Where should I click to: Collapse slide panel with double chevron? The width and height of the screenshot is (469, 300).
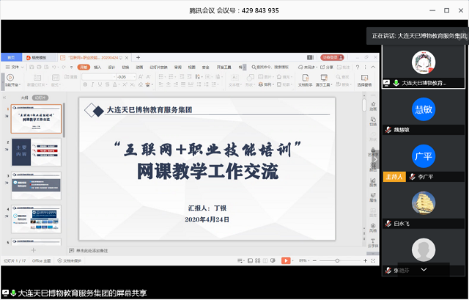click(4, 98)
